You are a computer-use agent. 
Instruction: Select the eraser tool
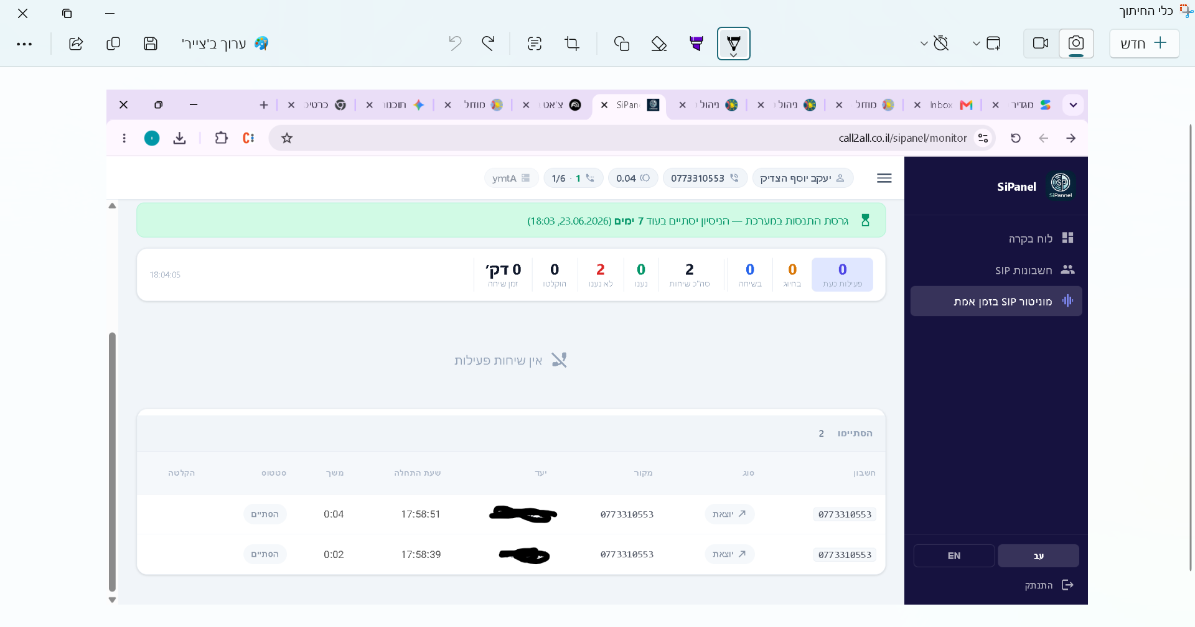(x=659, y=44)
